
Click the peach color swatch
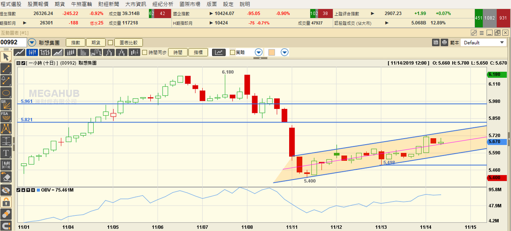pos(271,52)
